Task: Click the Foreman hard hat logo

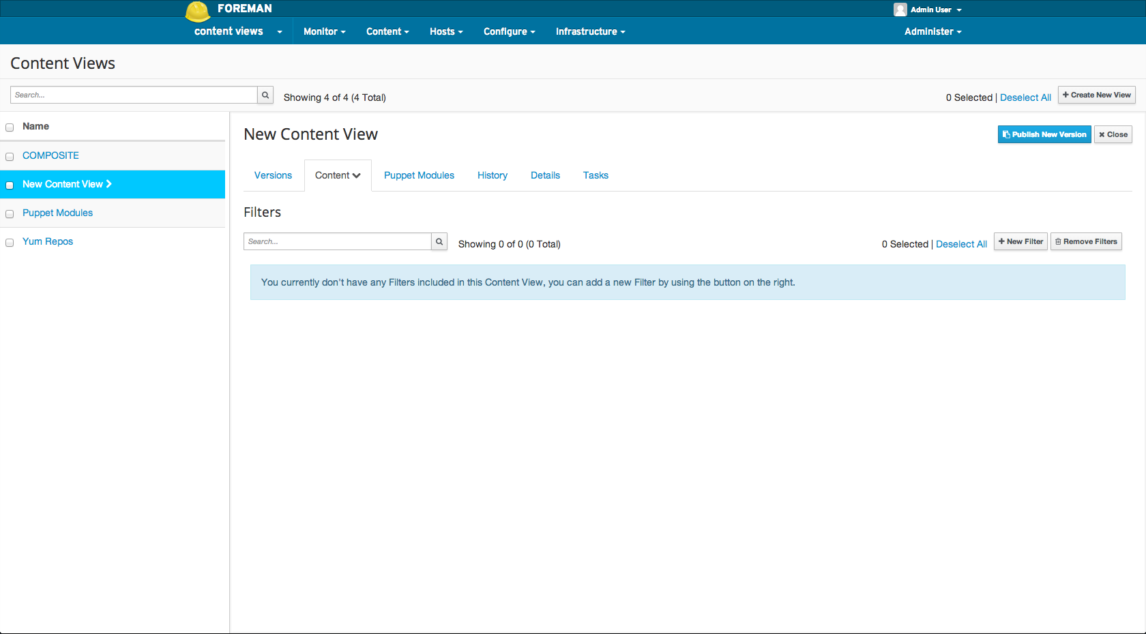Action: tap(198, 12)
